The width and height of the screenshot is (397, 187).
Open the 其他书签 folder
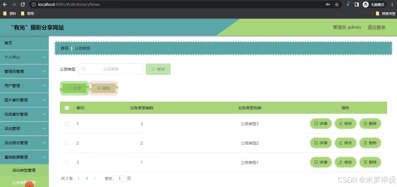point(386,13)
